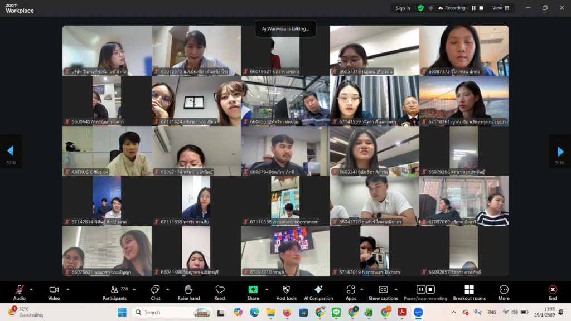Open the Participants panel
The width and height of the screenshot is (571, 321).
(x=114, y=290)
